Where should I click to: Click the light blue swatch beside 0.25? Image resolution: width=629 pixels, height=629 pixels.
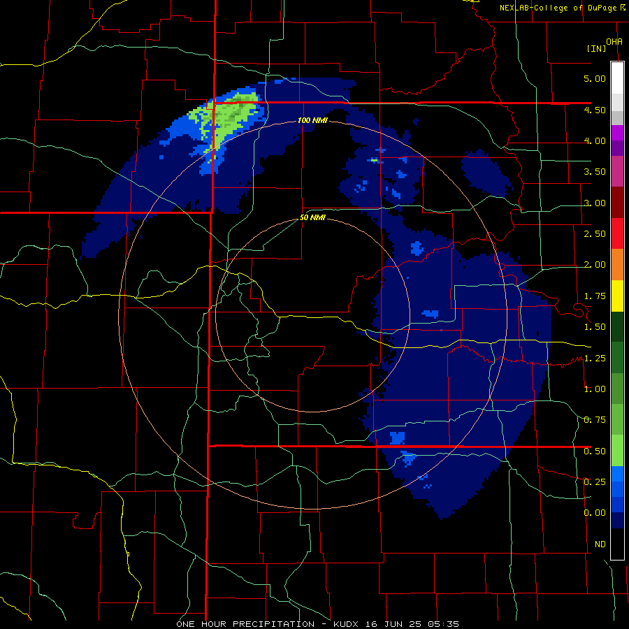(617, 474)
